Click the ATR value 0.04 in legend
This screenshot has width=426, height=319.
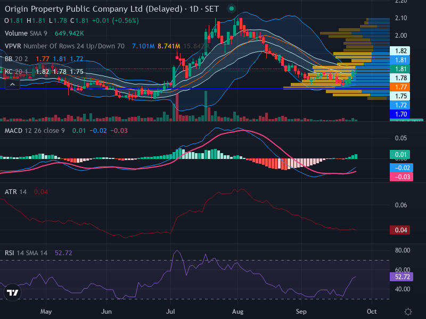pos(41,192)
